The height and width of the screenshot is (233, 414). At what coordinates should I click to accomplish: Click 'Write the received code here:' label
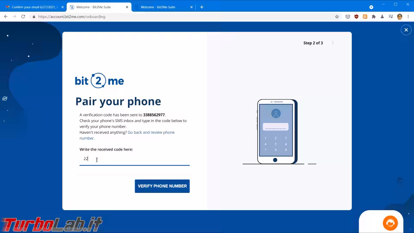point(106,149)
